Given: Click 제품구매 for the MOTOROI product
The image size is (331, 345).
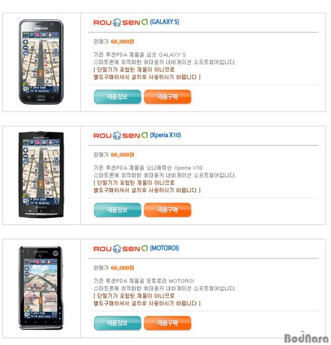Looking at the screenshot, I should point(167,323).
